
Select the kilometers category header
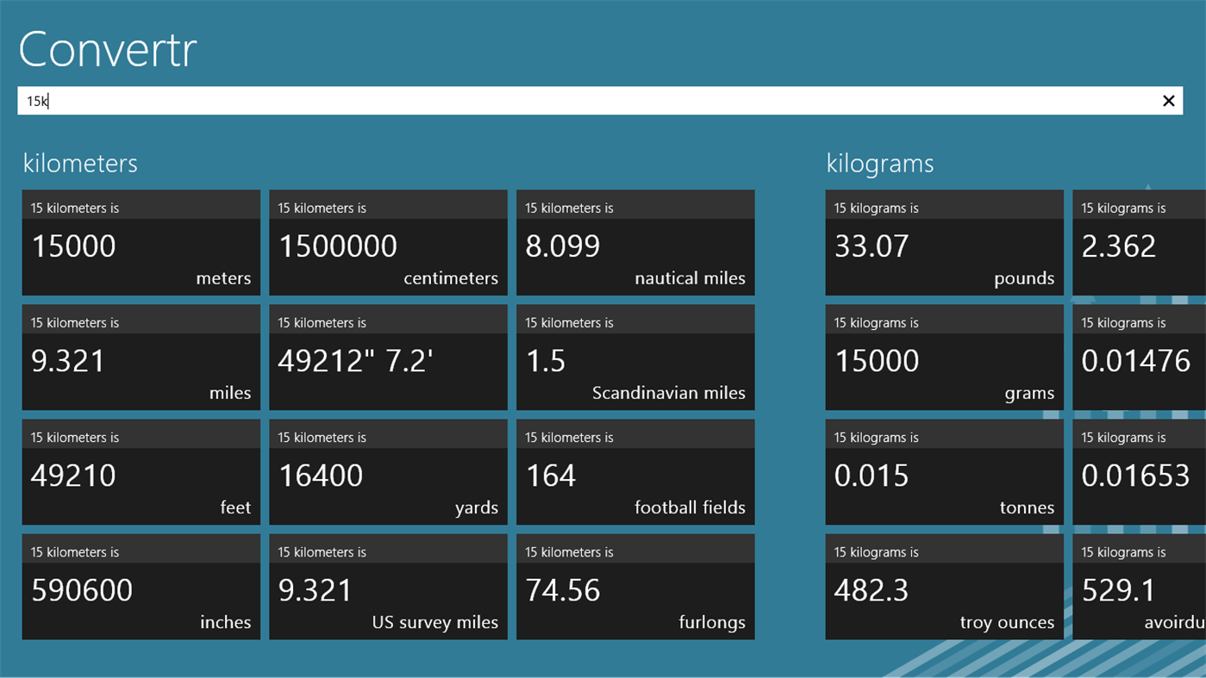[x=80, y=164]
